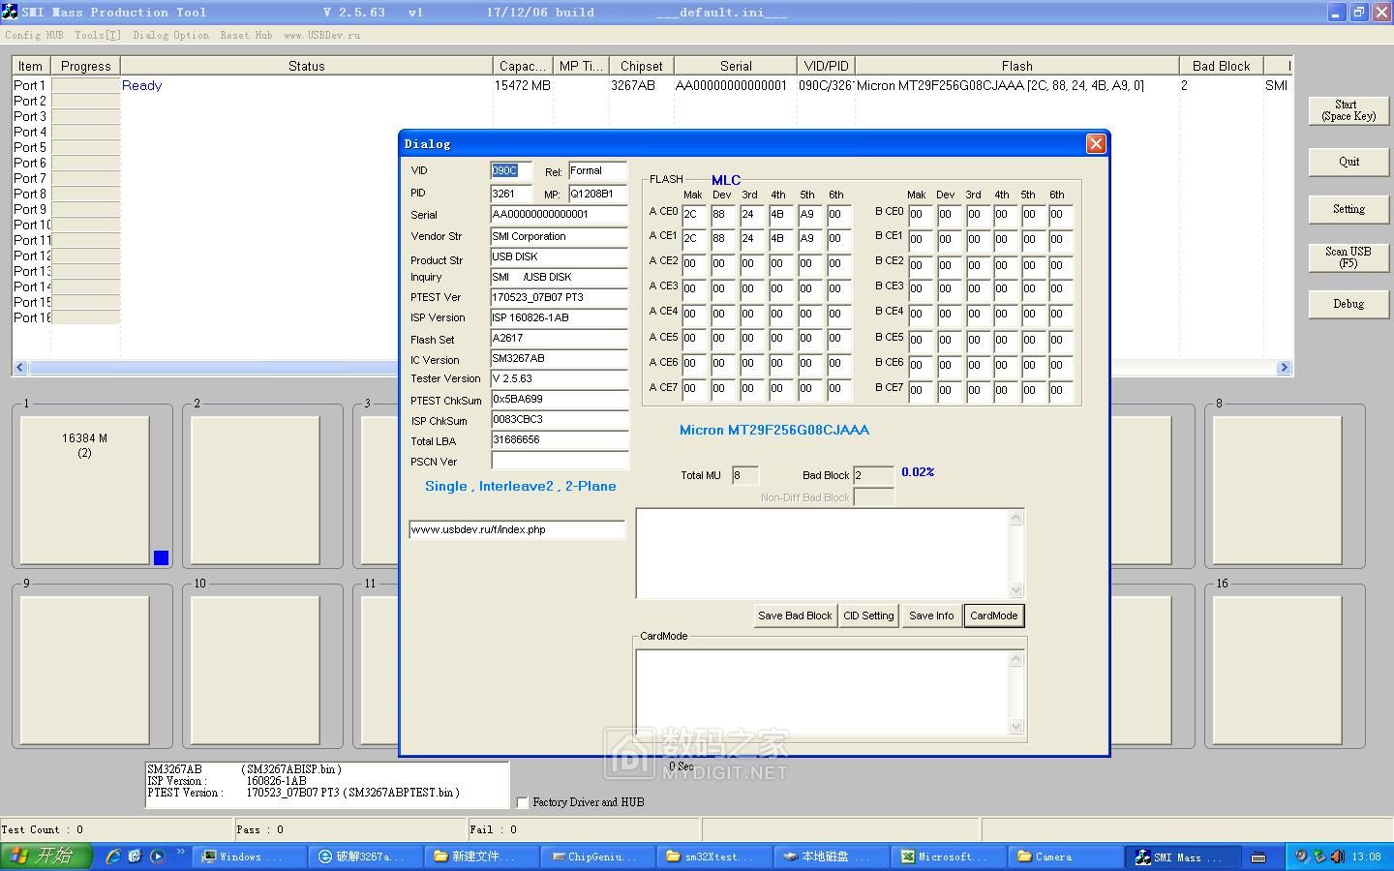Viewport: 1394px width, 871px height.
Task: Click the Flash column header
Action: tap(1016, 66)
